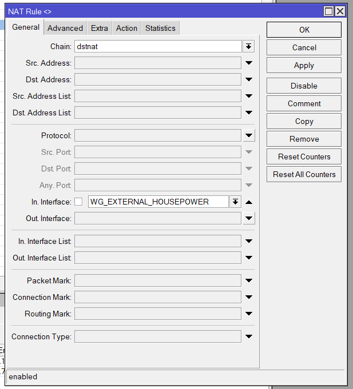Expand the Dst. Address field
Screen dimensions: 353x389
(249, 79)
